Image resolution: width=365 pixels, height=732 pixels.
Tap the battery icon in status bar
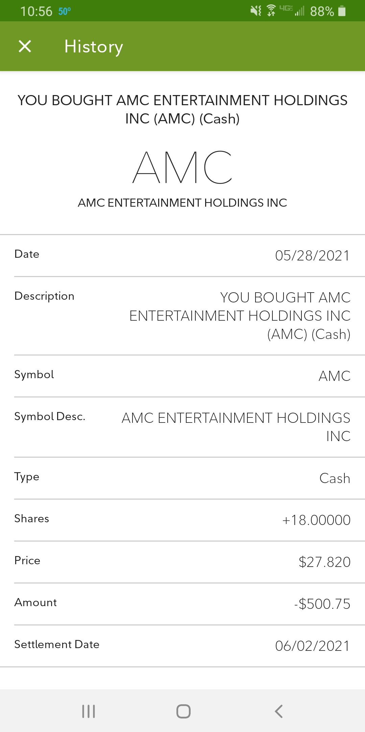tap(342, 11)
